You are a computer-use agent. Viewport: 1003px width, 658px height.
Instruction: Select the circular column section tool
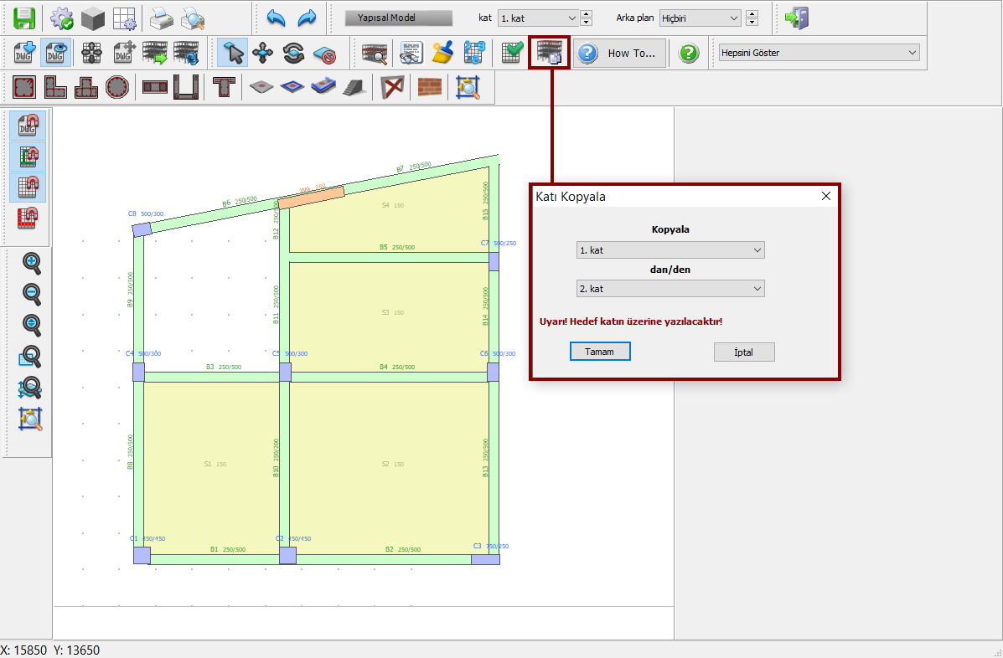click(x=117, y=87)
